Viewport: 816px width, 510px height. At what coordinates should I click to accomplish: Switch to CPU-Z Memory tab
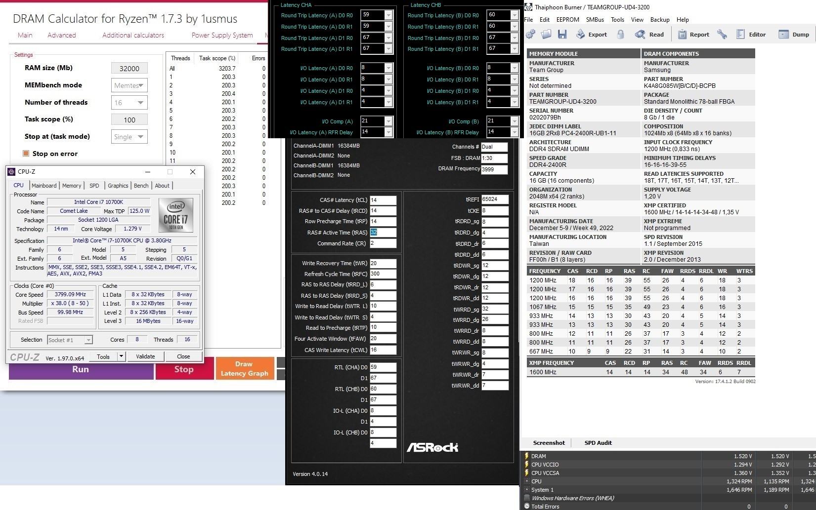[x=72, y=186]
